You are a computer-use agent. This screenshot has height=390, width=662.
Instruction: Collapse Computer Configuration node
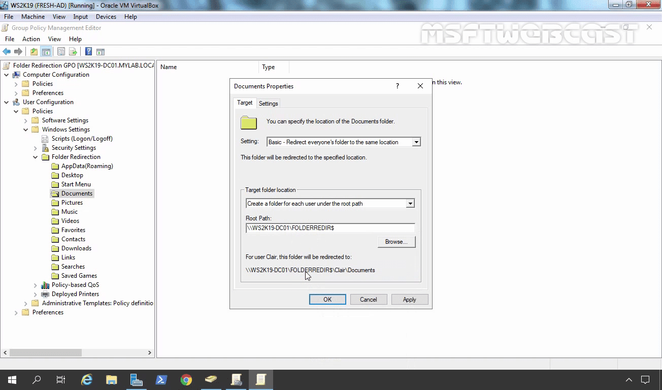7,75
